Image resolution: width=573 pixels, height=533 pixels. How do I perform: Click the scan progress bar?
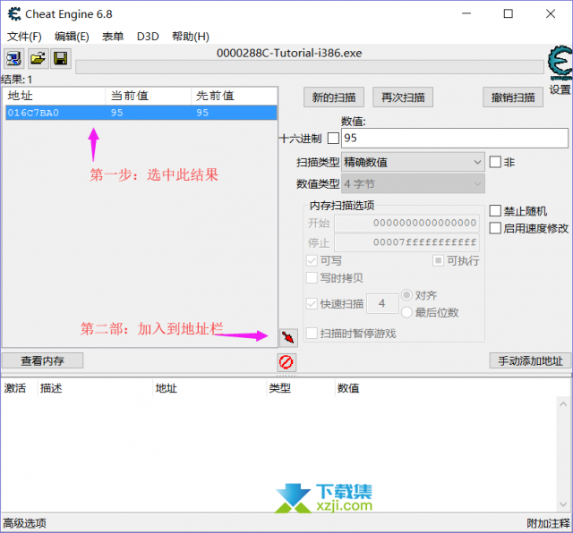click(310, 67)
